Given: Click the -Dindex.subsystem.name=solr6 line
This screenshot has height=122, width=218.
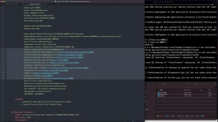Looking at the screenshot, I should click(38, 16).
